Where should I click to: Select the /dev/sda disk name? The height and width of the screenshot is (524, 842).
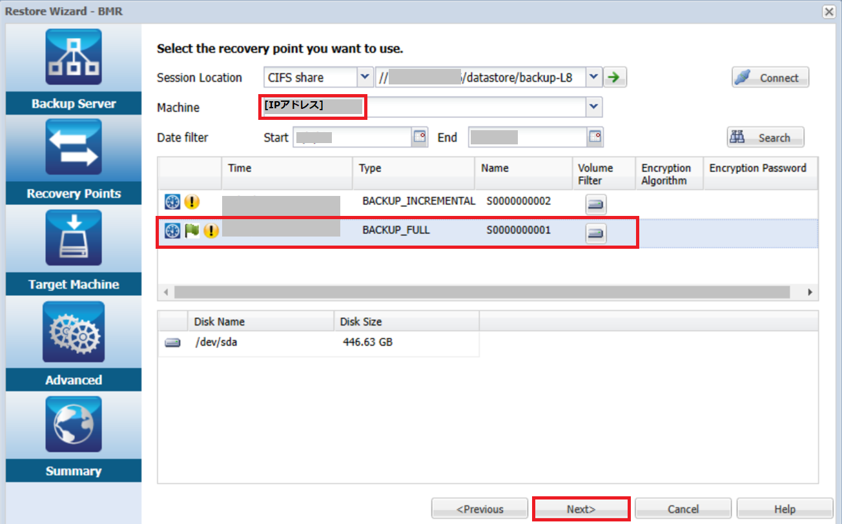pos(216,342)
